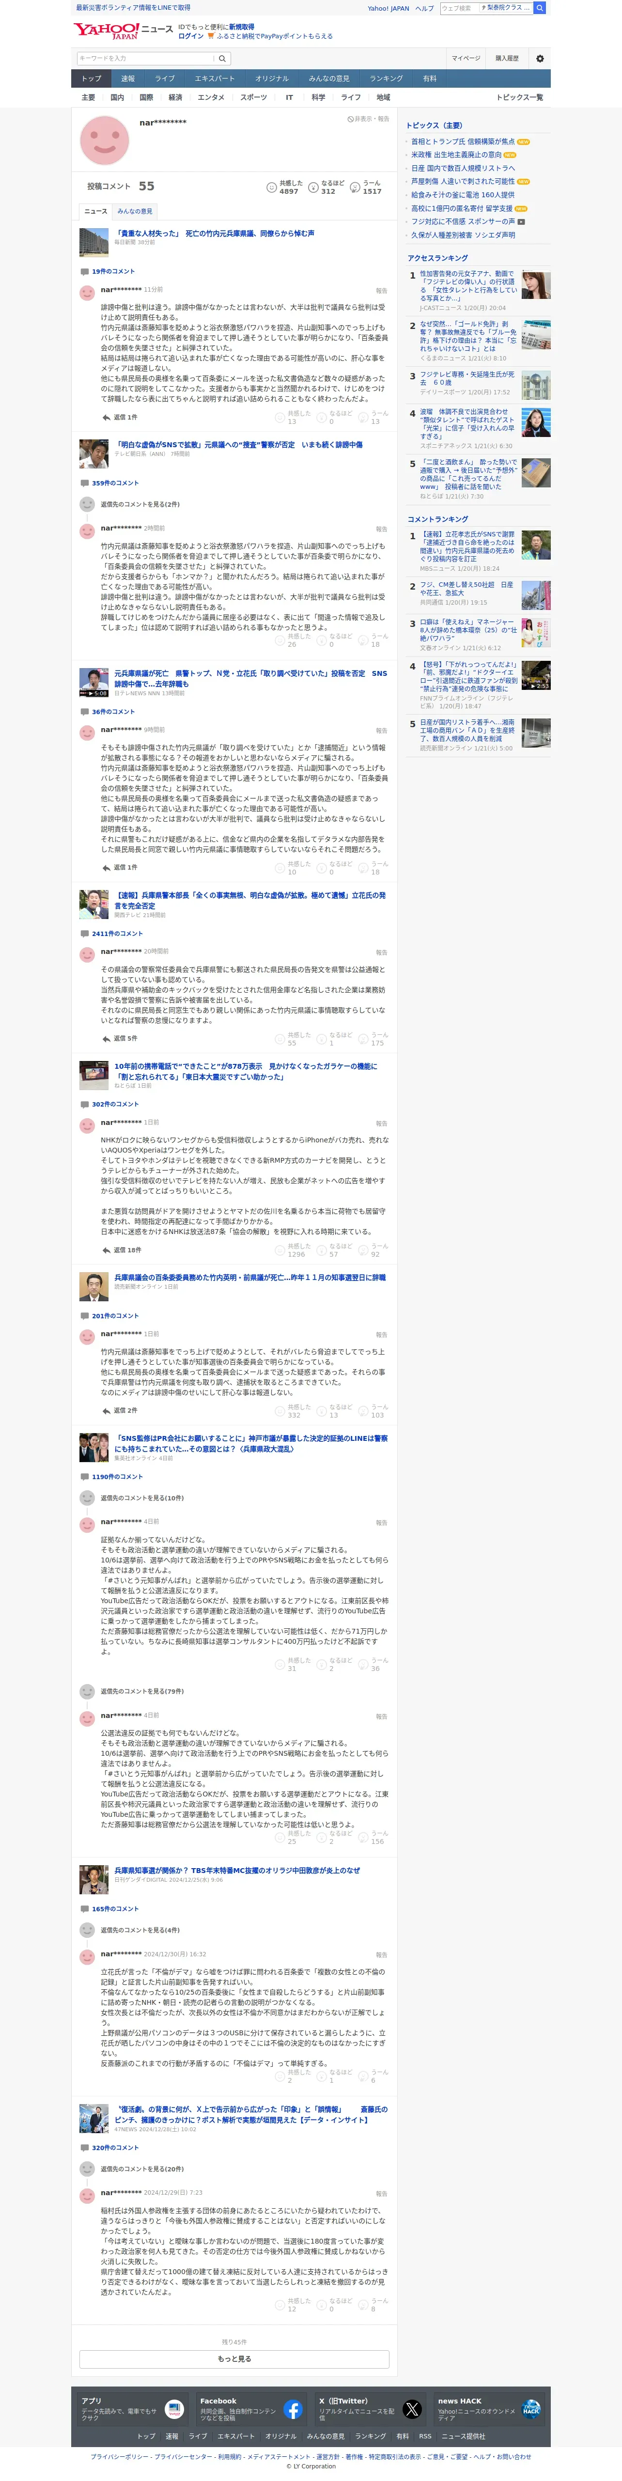Click the keyword search magnifier icon

click(x=222, y=59)
